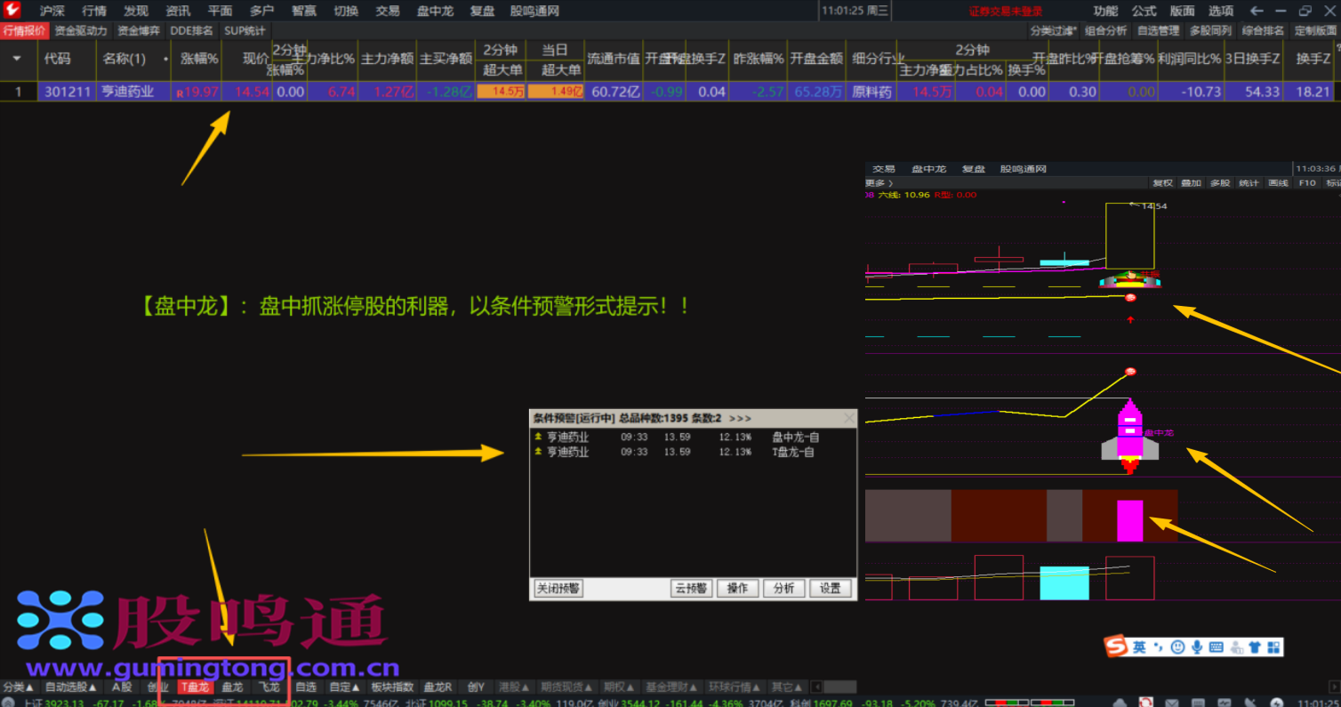1341x707 pixels.
Task: Select the 盘龙R bottom tab
Action: (438, 687)
